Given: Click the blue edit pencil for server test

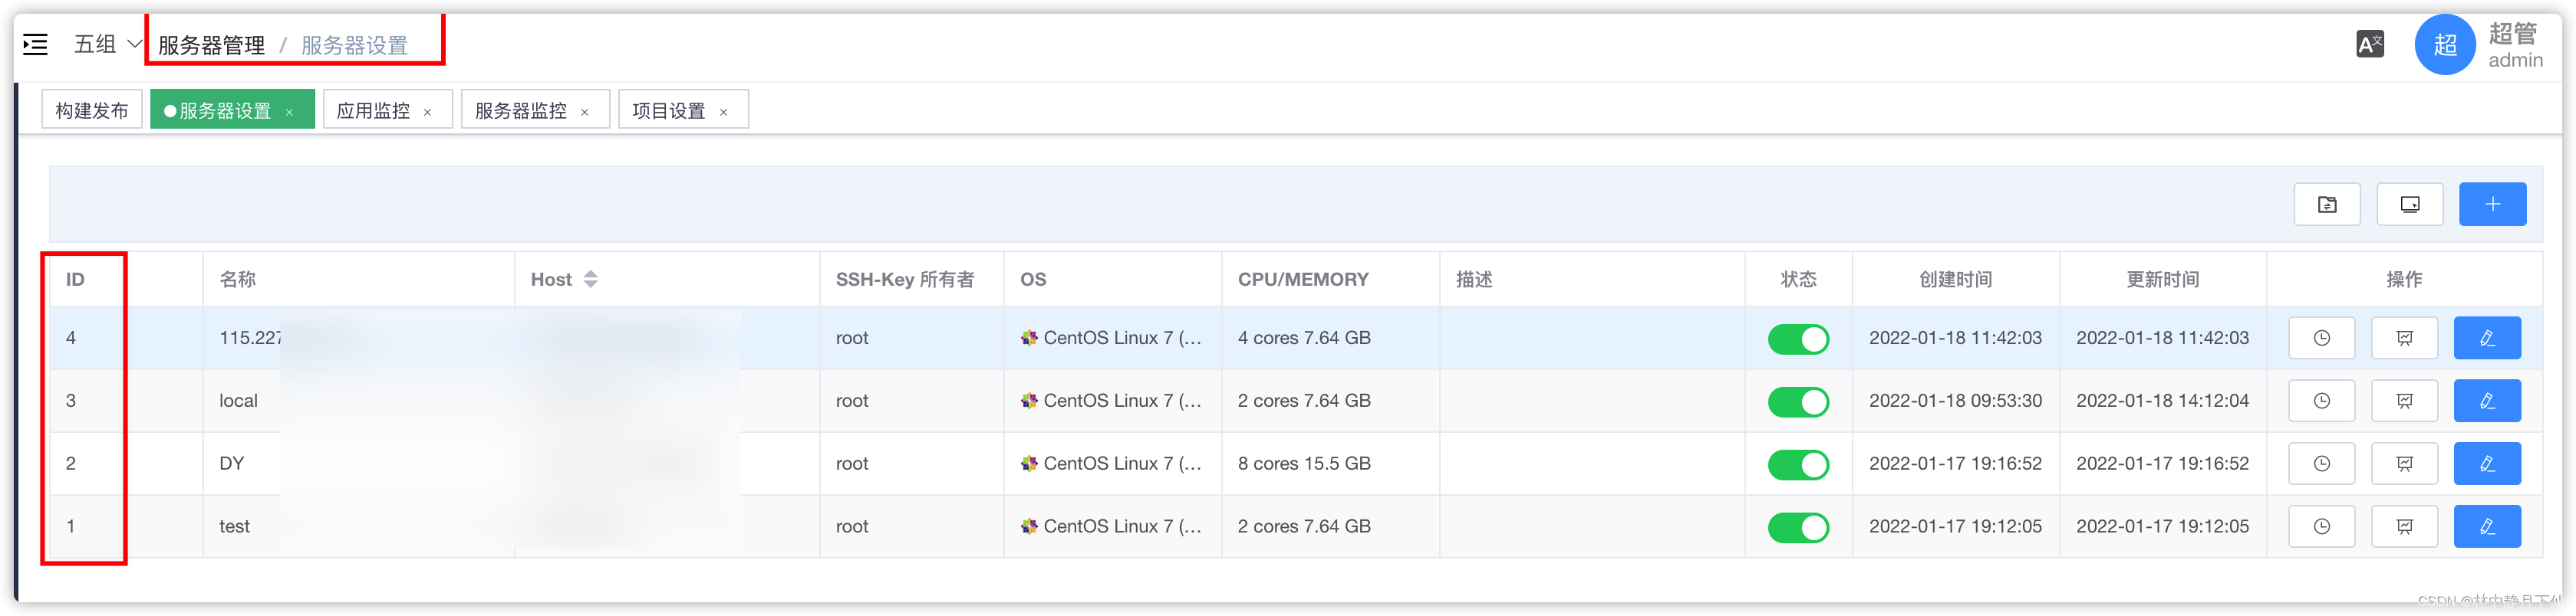Looking at the screenshot, I should point(2486,527).
